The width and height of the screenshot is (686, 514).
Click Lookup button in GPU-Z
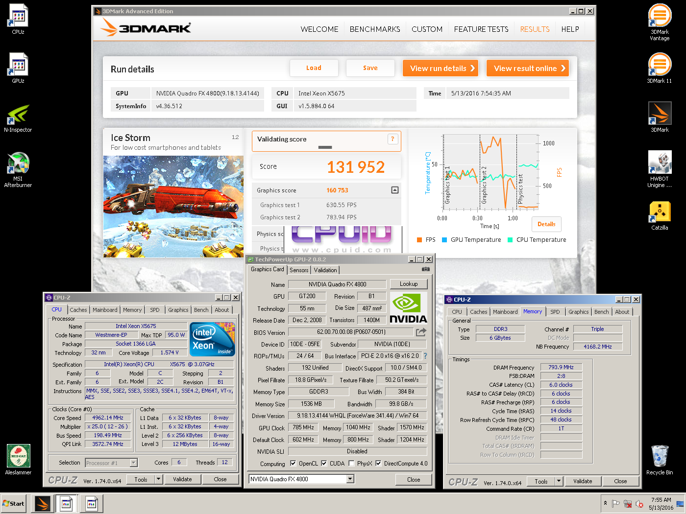tap(409, 284)
